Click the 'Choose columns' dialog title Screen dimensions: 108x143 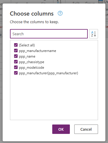pyautogui.click(x=32, y=14)
